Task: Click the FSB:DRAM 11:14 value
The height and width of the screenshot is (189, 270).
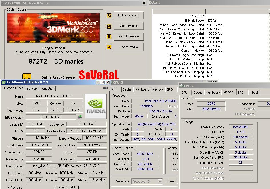Action: pos(241,132)
